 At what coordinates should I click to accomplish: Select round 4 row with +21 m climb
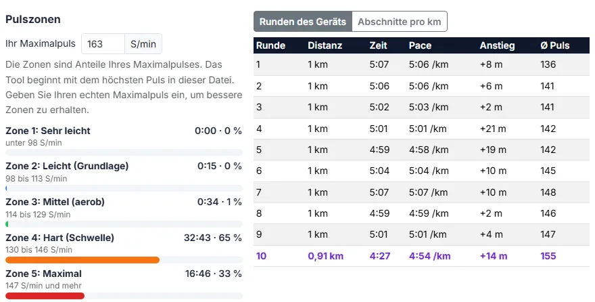click(421, 129)
